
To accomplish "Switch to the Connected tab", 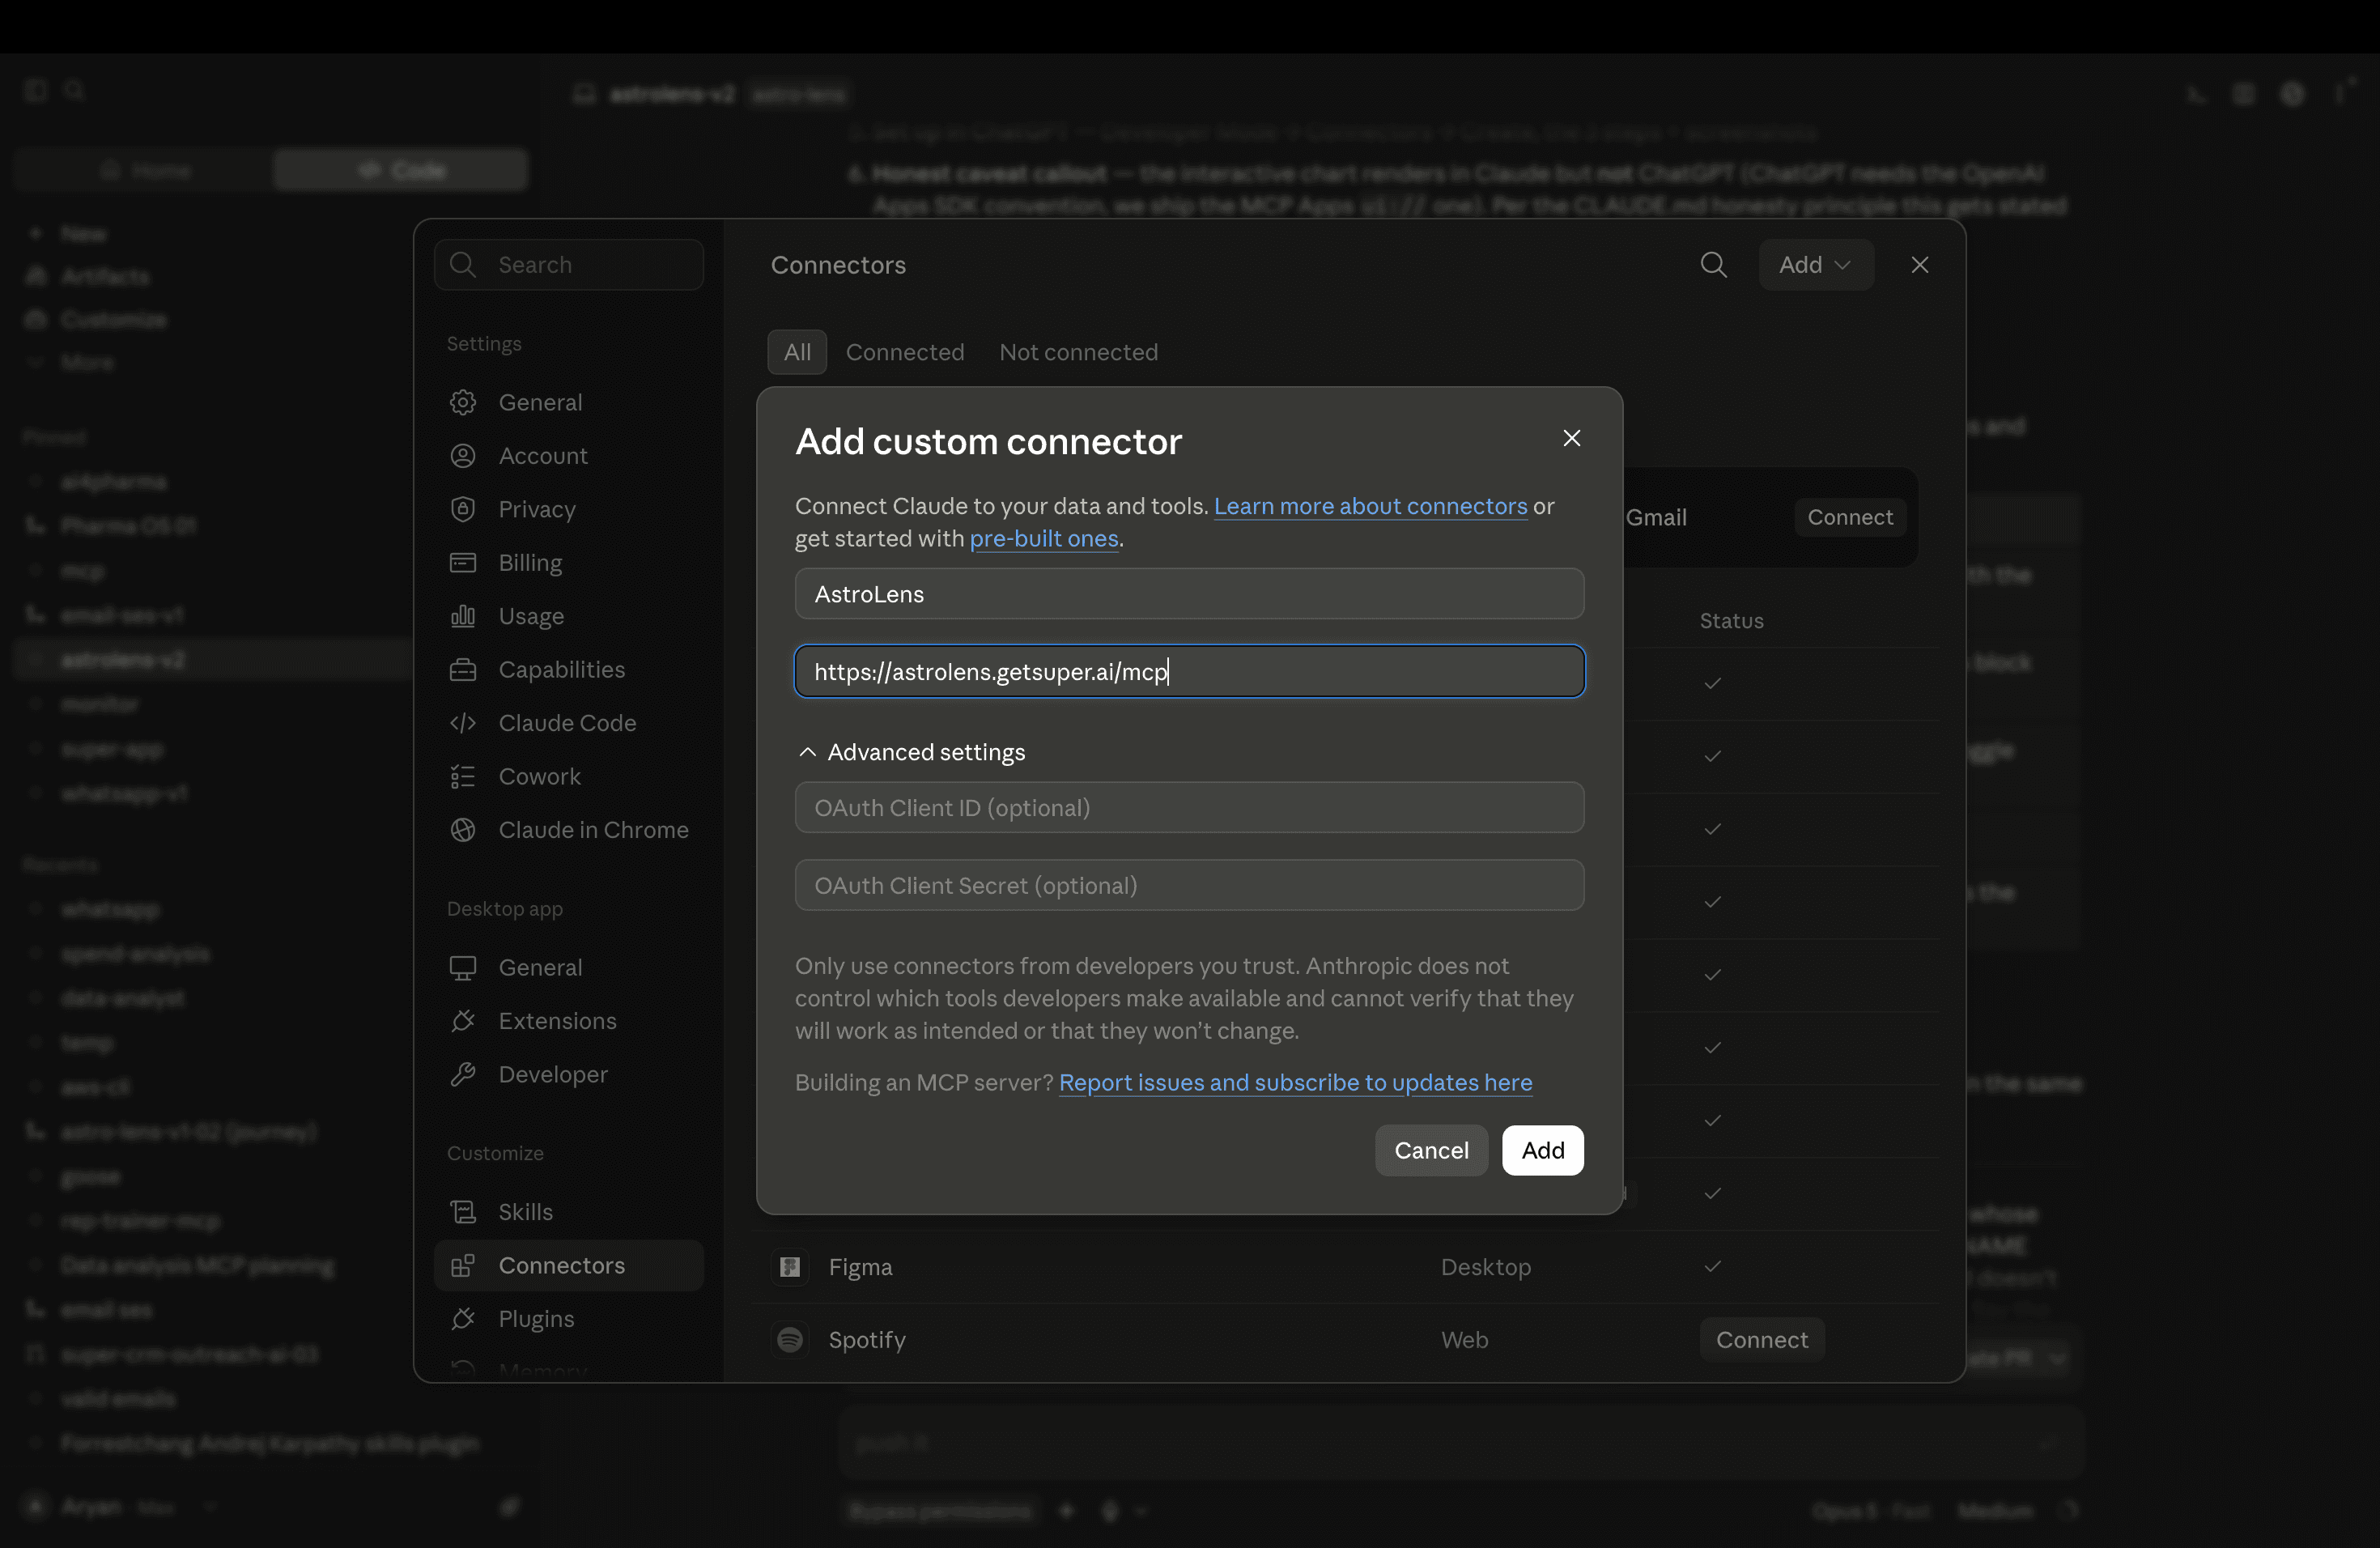I will tap(905, 352).
